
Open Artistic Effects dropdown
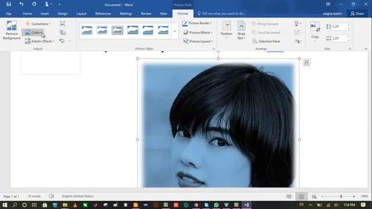click(x=40, y=41)
